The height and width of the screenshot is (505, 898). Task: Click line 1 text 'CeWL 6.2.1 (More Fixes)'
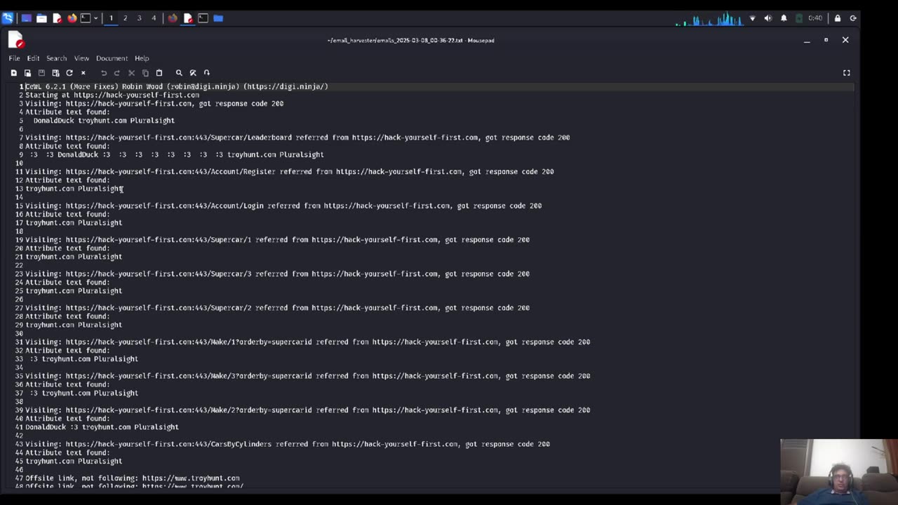pos(73,86)
